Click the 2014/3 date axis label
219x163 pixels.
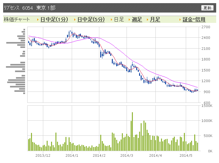(x=127, y=155)
